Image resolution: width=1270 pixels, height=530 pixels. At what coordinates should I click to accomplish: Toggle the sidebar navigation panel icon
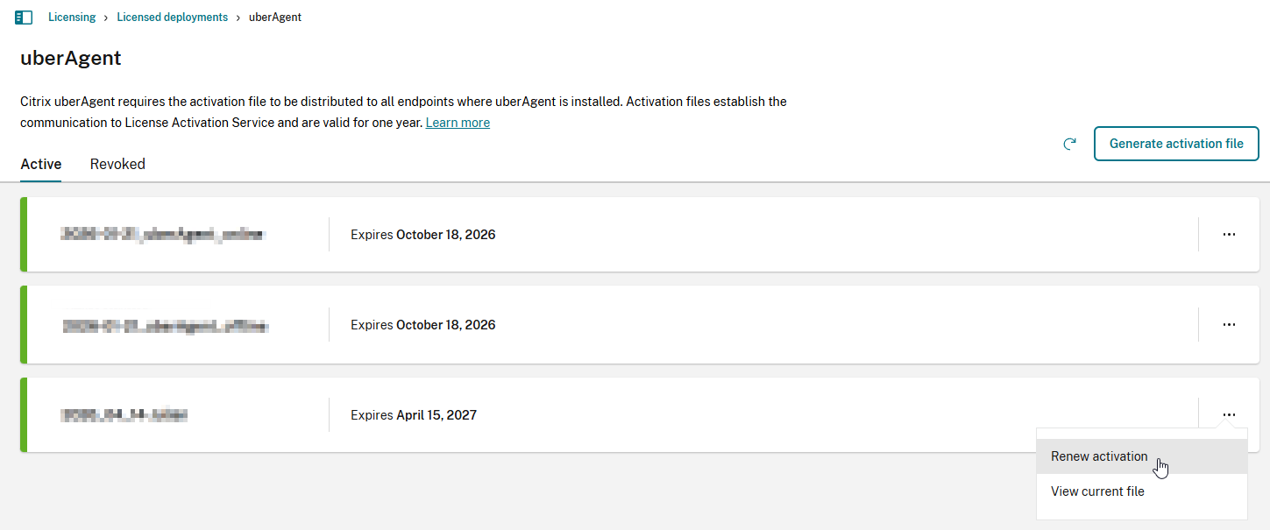coord(24,18)
